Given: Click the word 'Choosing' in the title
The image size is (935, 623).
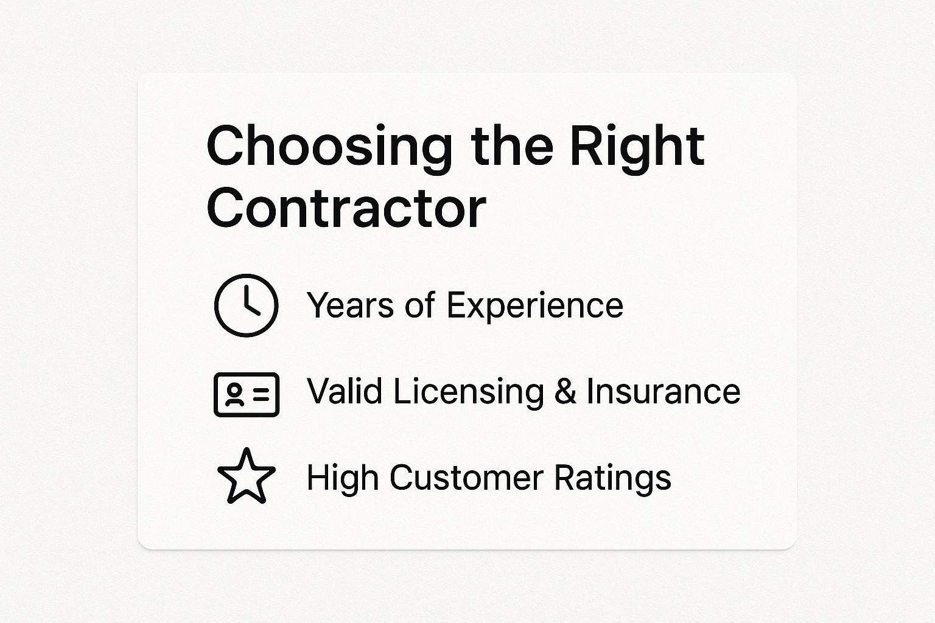Looking at the screenshot, I should coord(329,147).
